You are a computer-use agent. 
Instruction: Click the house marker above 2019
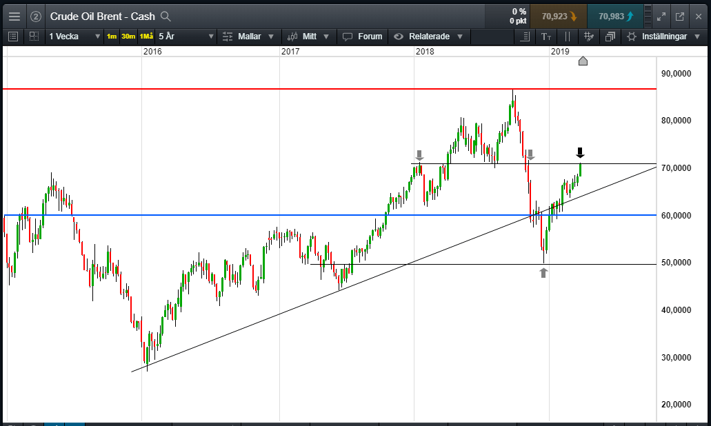pyautogui.click(x=583, y=61)
